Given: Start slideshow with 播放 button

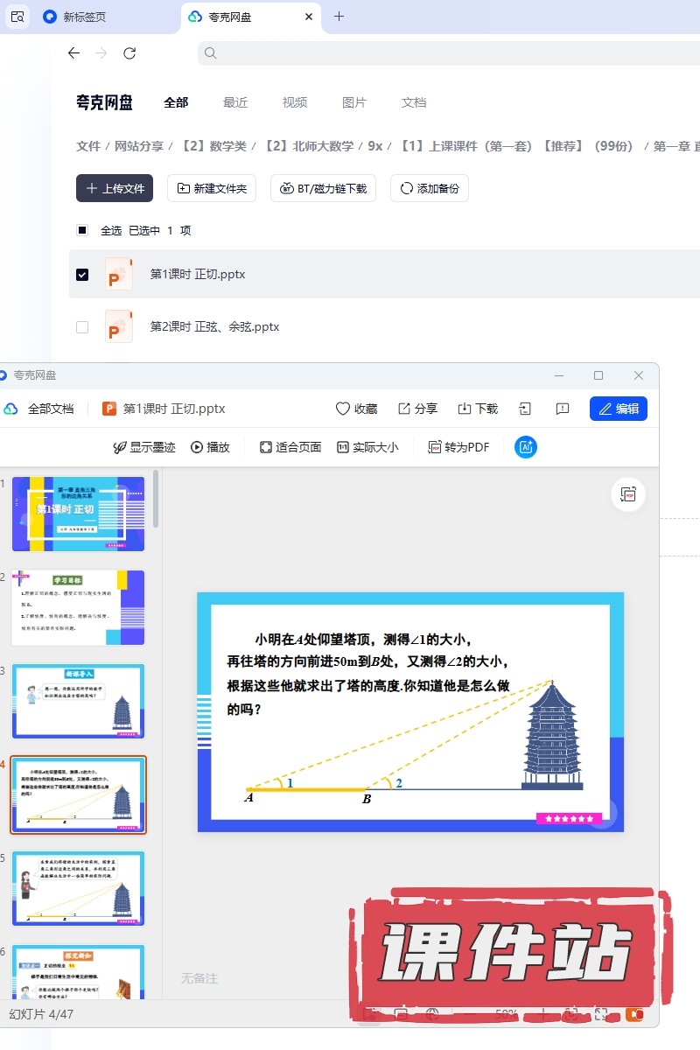Looking at the screenshot, I should point(210,447).
